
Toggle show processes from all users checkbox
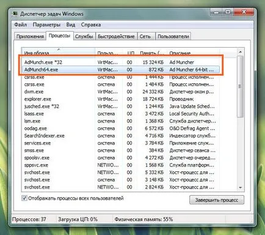(24, 198)
